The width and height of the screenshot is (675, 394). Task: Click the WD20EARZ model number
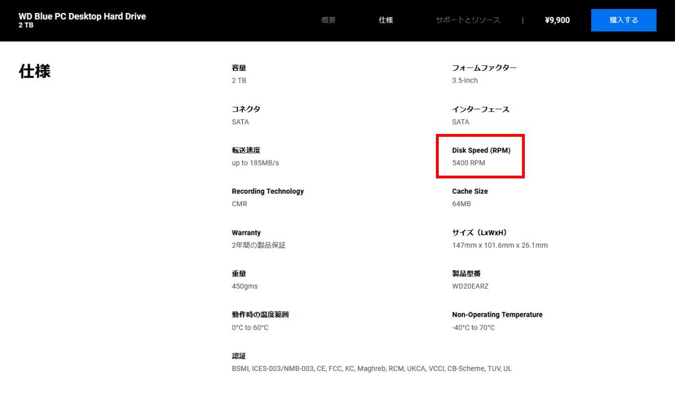pyautogui.click(x=470, y=286)
